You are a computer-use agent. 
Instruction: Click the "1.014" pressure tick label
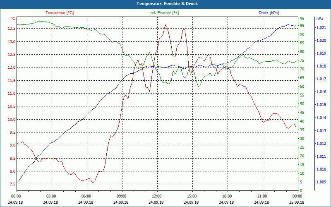(321, 118)
